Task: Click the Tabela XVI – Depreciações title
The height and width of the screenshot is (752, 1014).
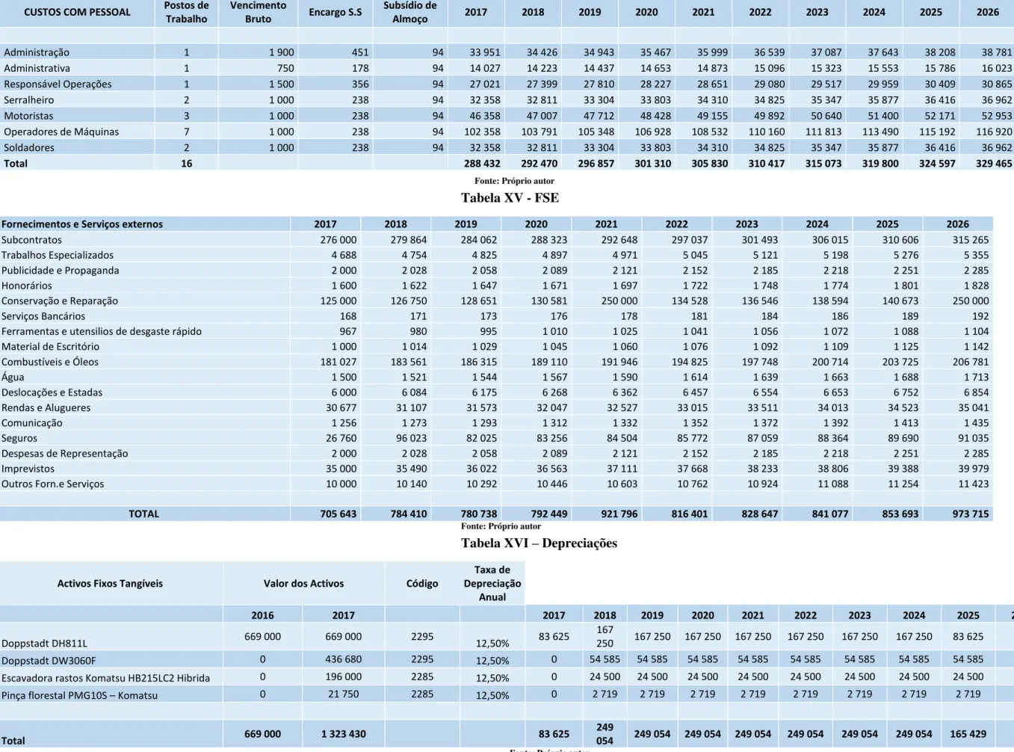Action: point(539,543)
